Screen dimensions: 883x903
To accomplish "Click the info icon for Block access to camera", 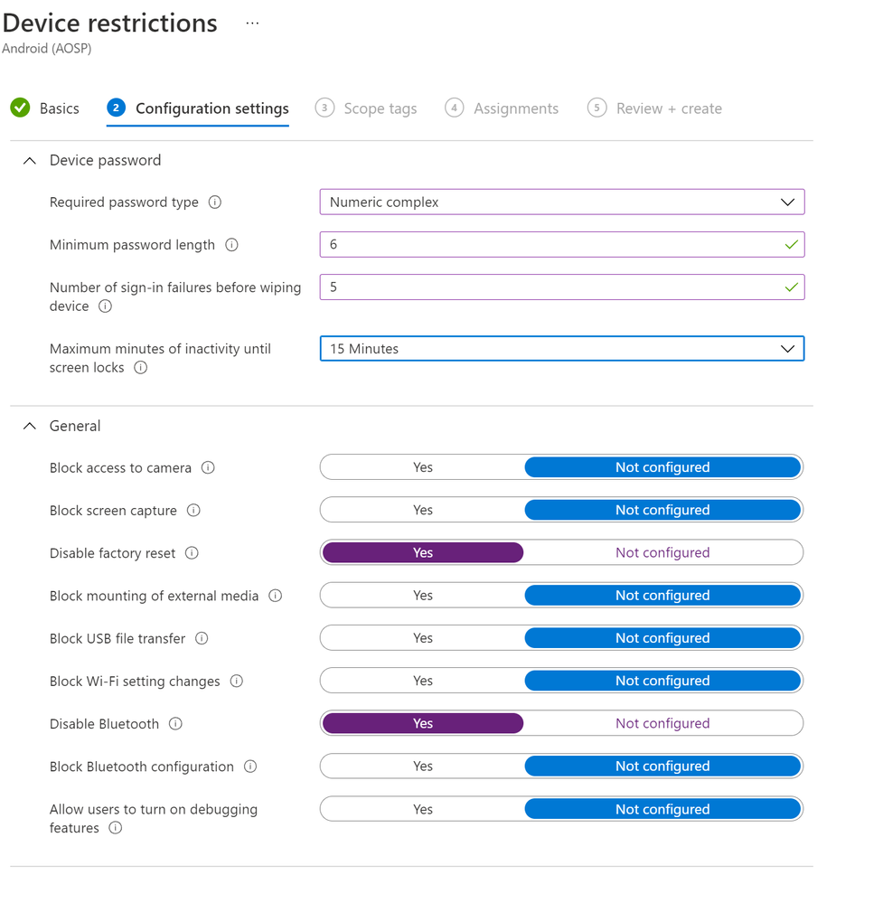I will [x=208, y=467].
